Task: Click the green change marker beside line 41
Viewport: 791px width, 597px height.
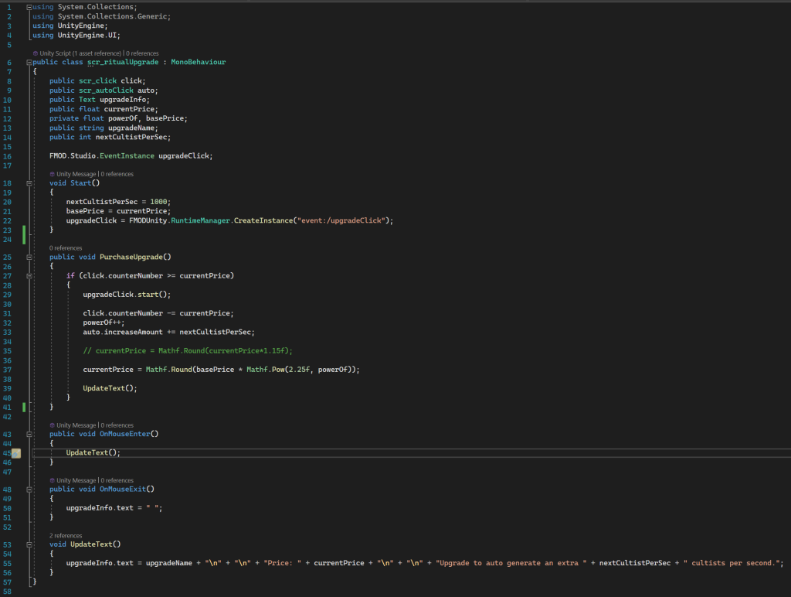Action: click(24, 406)
